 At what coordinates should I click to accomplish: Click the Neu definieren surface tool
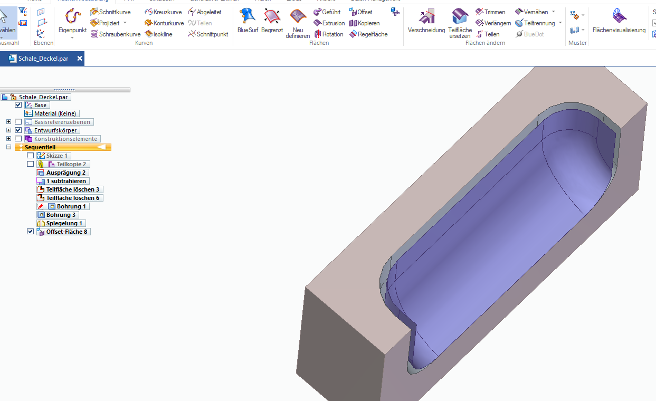298,24
